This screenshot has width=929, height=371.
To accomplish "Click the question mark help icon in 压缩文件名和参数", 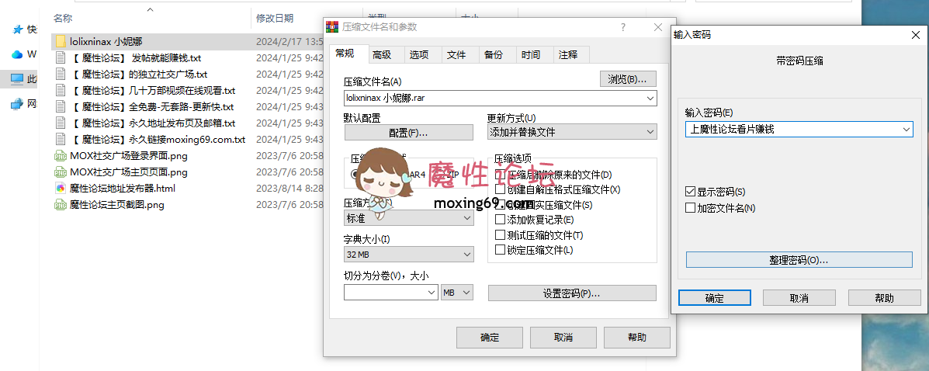I will pyautogui.click(x=622, y=27).
